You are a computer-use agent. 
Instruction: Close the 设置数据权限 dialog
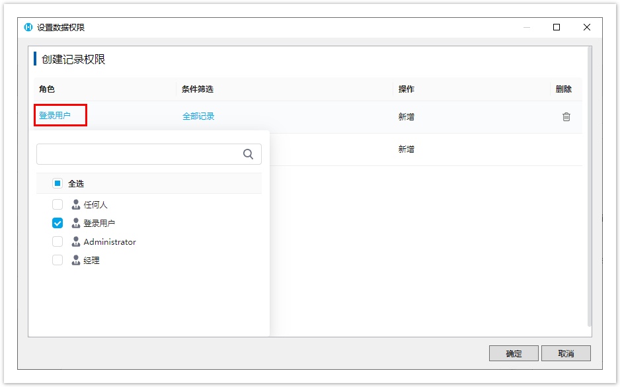(x=586, y=27)
